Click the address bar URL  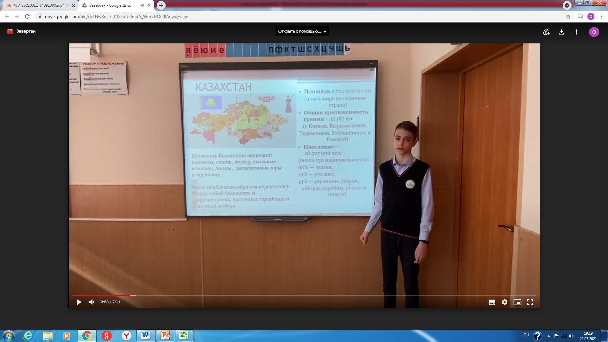116,16
